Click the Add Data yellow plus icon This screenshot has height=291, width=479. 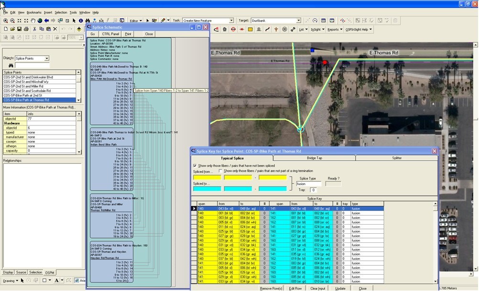79,29
